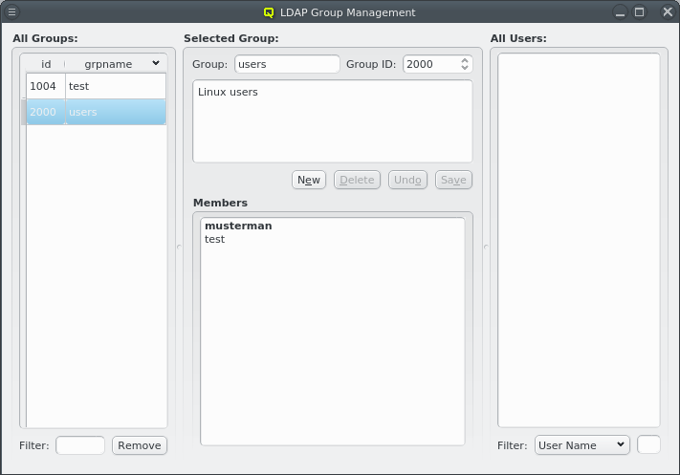Screen dimensions: 680x475
Task: Click inside the All Users list area
Action: (x=579, y=240)
